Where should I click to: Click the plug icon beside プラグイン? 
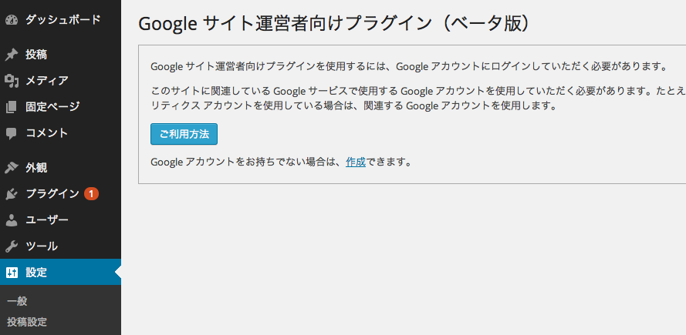click(12, 194)
